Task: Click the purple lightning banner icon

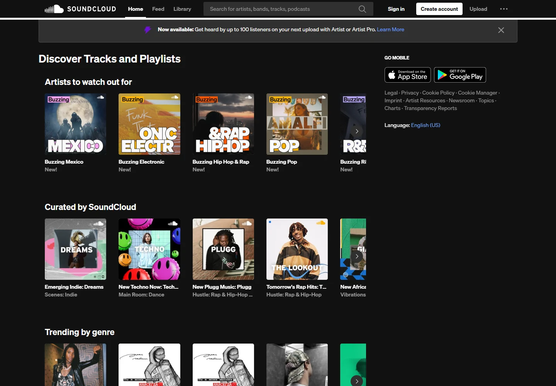Action: (147, 30)
